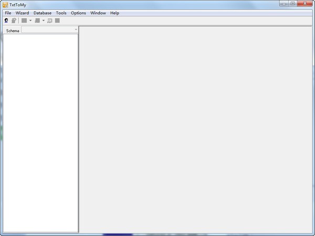
Task: Click the second gray square toolbar button
Action: (x=37, y=20)
